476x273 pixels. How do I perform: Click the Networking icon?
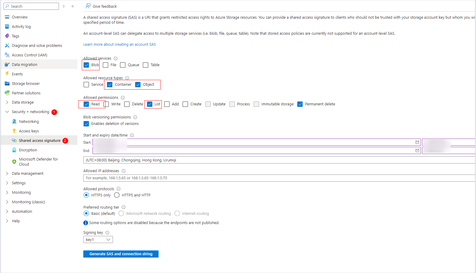14,122
